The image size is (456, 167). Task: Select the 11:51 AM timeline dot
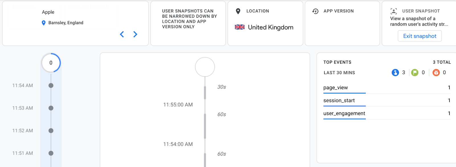(51, 153)
